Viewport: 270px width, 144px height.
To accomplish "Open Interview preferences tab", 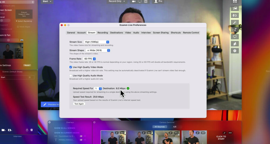I will [x=146, y=32].
